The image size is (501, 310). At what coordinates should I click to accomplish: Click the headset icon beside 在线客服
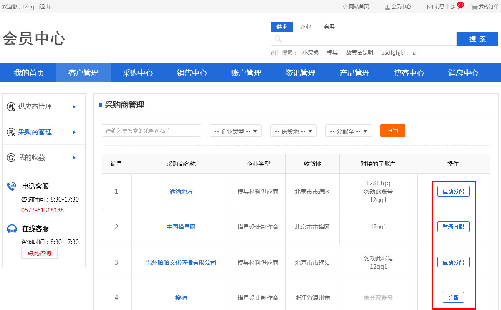coord(12,229)
